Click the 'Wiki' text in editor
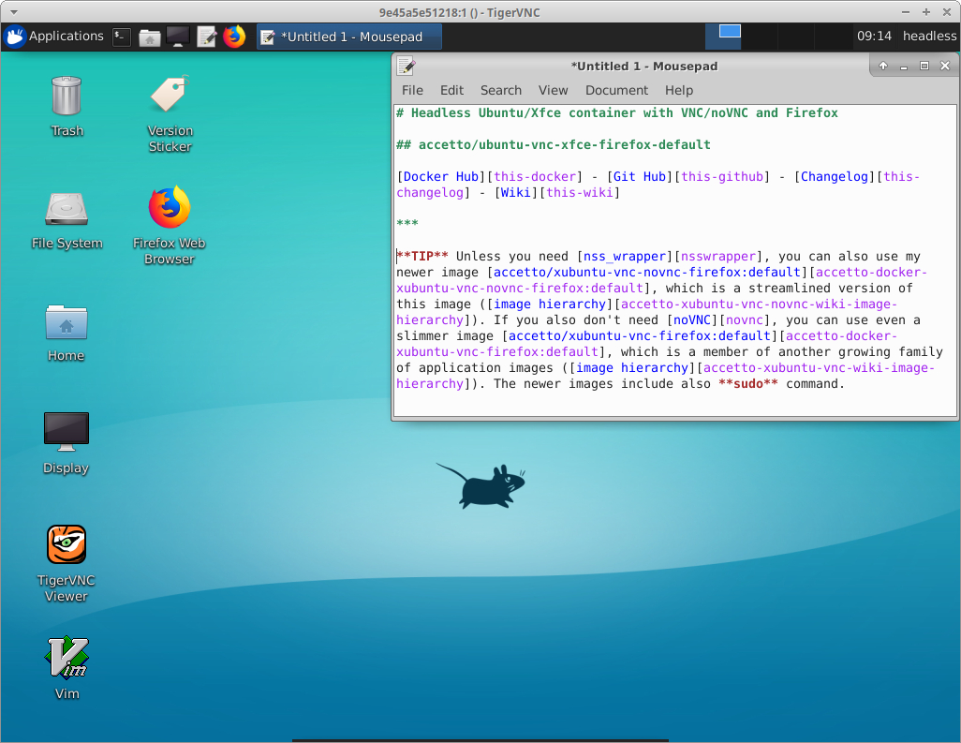Screen dimensions: 961x743 pos(515,192)
